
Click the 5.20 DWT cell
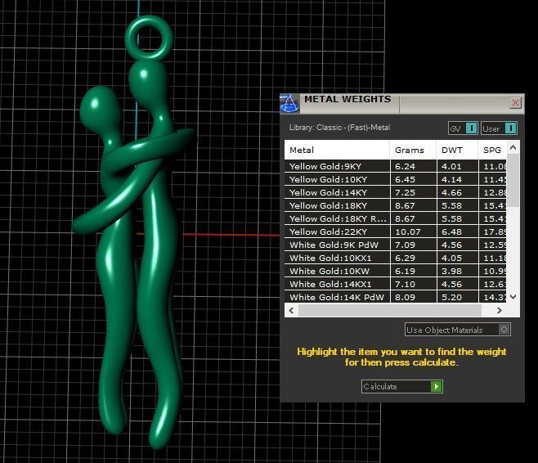457,297
